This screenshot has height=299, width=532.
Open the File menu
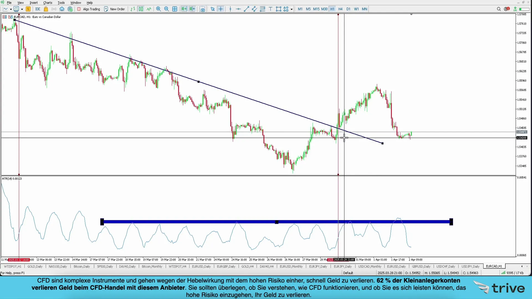(9, 2)
